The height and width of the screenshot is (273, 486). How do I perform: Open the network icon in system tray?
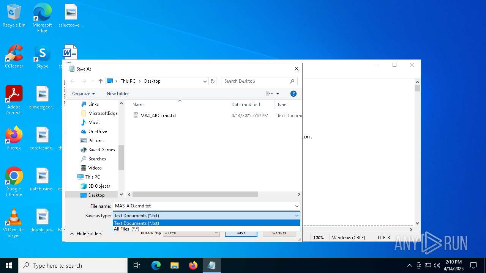[x=428, y=265]
